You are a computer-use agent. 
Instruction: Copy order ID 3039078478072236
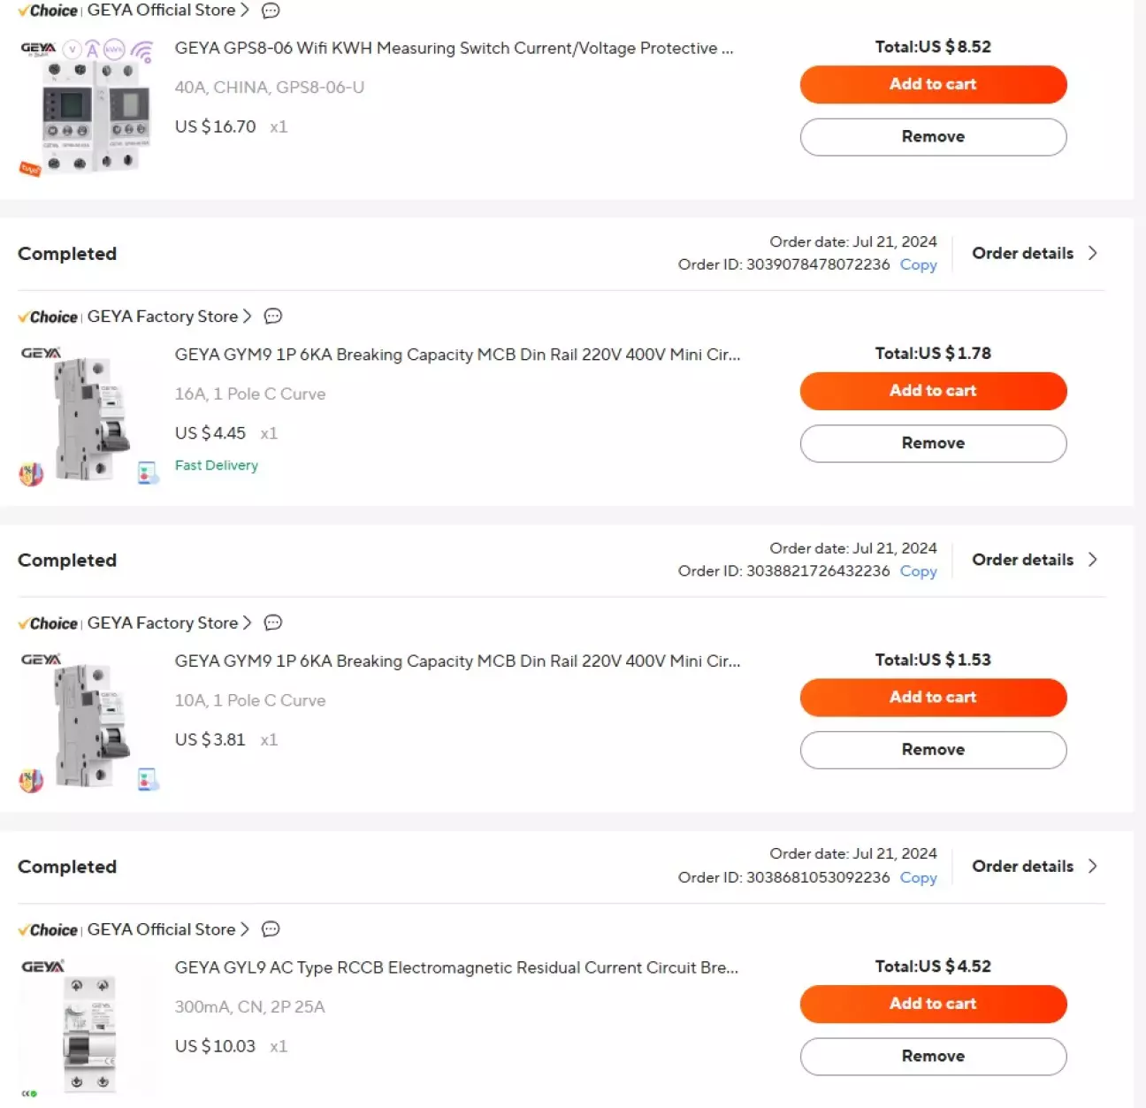pyautogui.click(x=918, y=265)
